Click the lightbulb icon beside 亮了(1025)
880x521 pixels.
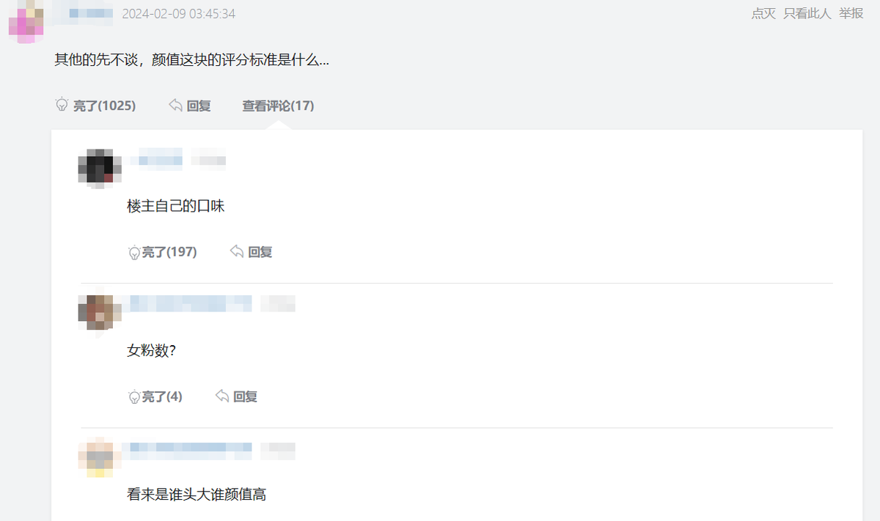[x=62, y=105]
